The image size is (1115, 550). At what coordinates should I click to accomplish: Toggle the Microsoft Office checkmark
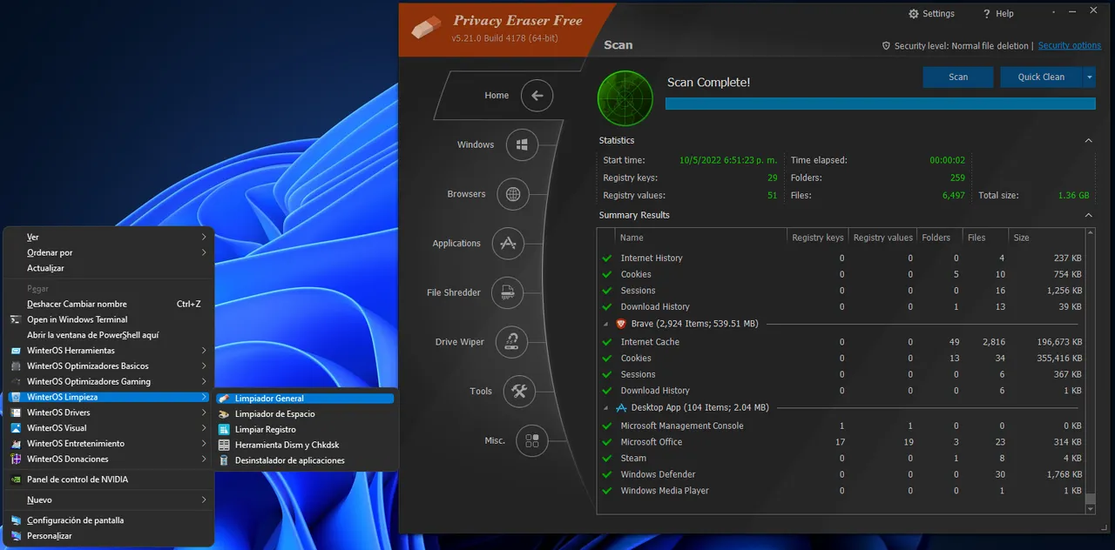pyautogui.click(x=606, y=442)
